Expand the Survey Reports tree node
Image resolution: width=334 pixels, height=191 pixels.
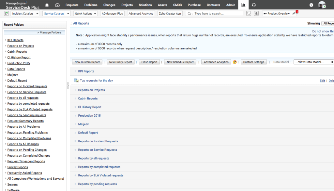click(6, 167)
